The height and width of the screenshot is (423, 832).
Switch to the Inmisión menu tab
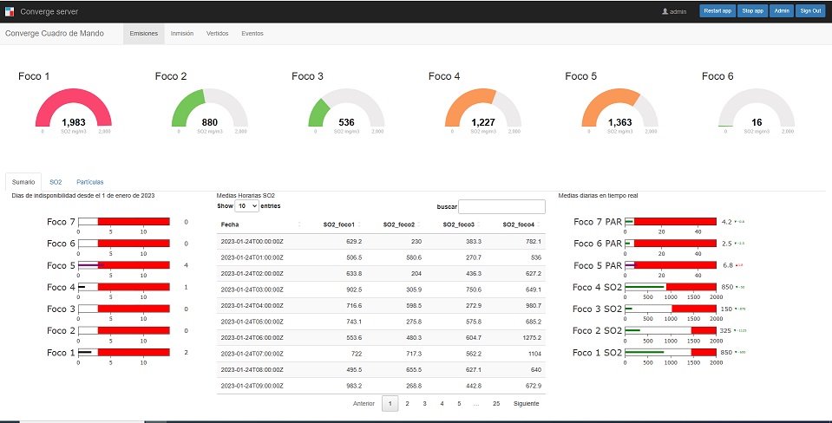point(182,34)
